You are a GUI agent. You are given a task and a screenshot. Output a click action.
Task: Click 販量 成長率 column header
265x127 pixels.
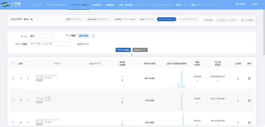197,63
